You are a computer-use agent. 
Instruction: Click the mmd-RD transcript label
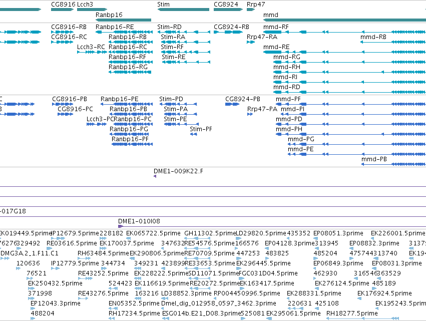pos(287,87)
